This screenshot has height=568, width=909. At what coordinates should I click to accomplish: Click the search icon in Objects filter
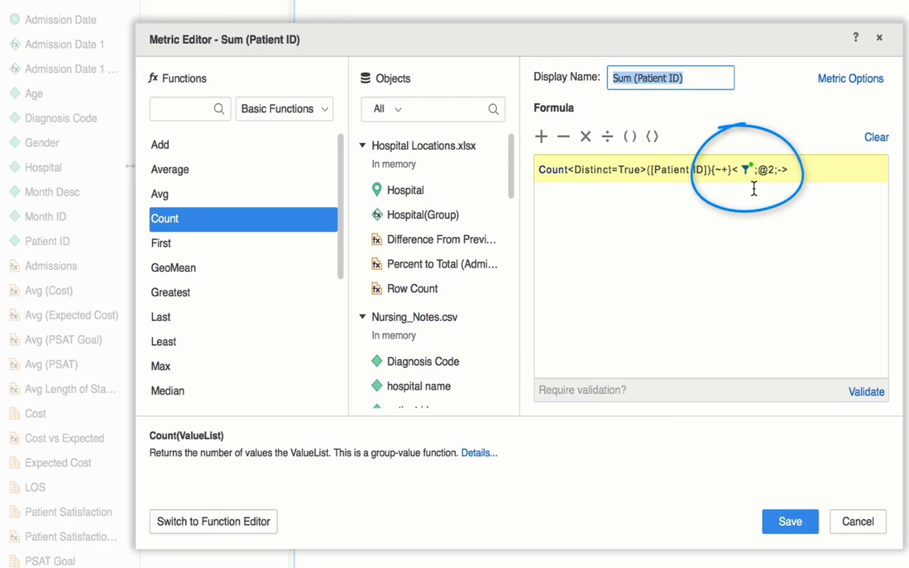pyautogui.click(x=494, y=109)
